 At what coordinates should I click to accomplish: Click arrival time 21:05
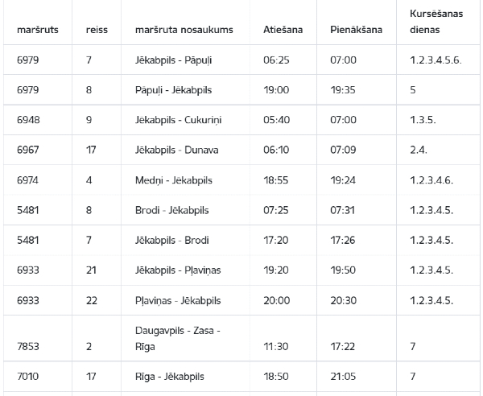pos(343,377)
